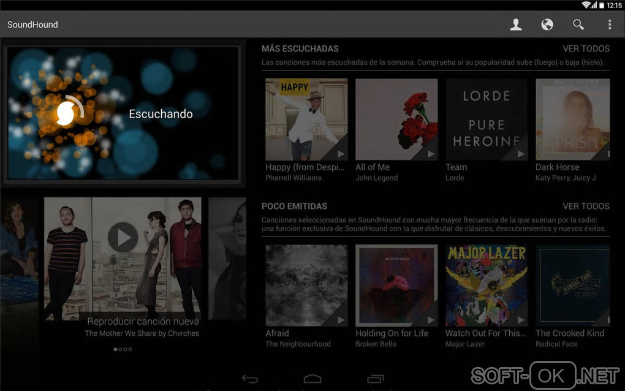Image resolution: width=625 pixels, height=391 pixels.
Task: Open the user profile icon
Action: [516, 25]
